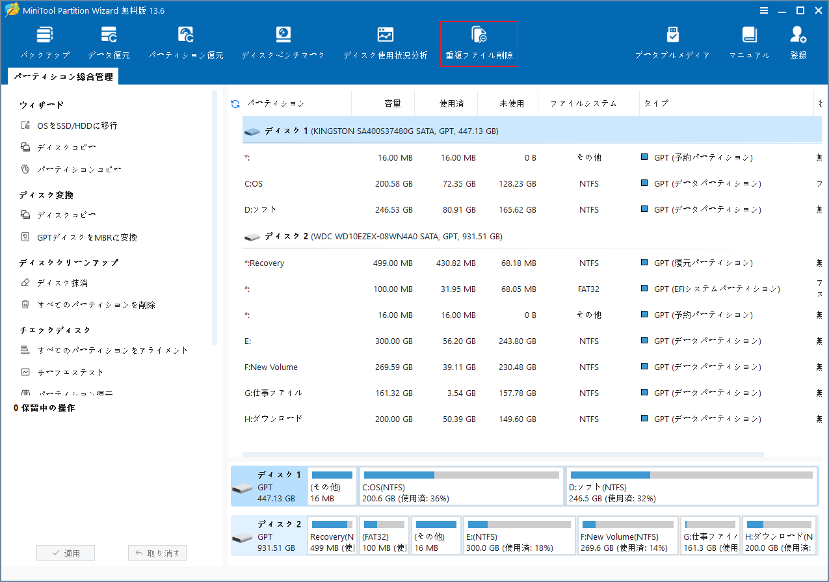
Task: Create ブータブルメディア bootable media
Action: 672,40
